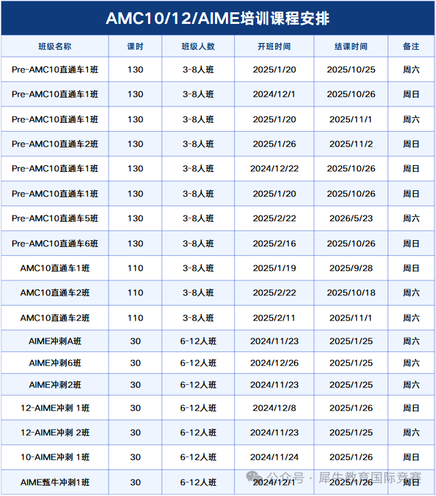
Task: Select the 10-AIME冲刺 1班 cell
Action: 55,457
